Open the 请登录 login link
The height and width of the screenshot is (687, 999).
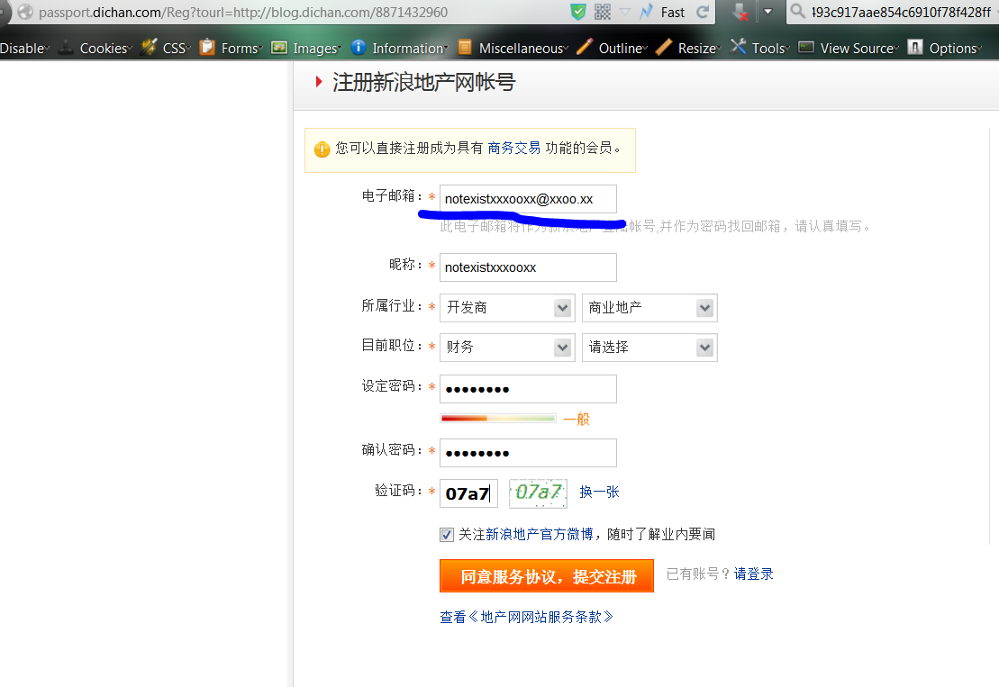coord(754,574)
